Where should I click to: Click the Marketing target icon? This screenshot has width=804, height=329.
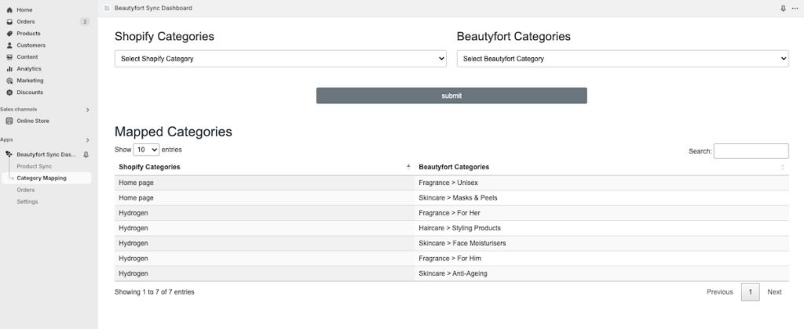pos(9,81)
